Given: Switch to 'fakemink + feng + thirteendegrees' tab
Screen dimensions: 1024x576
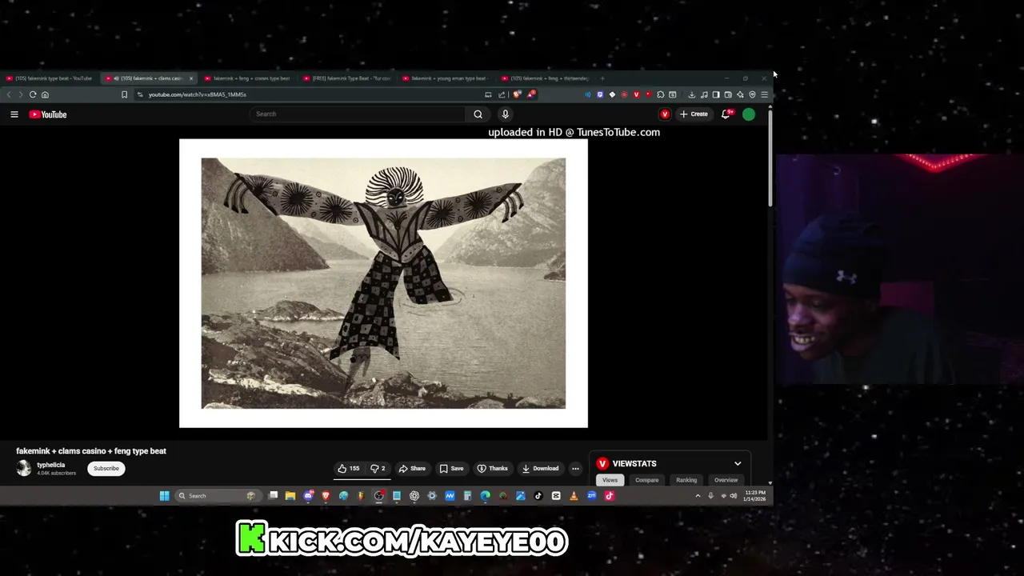Looking at the screenshot, I should click(546, 78).
